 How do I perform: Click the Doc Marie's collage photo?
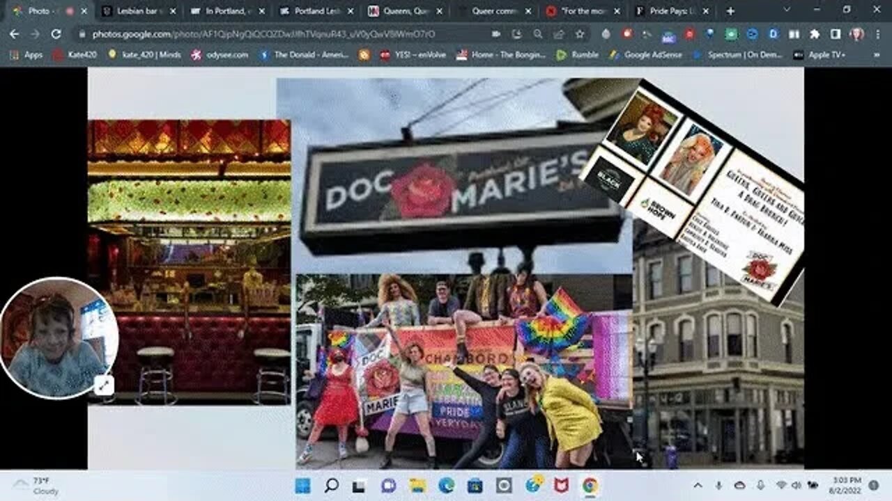446,268
